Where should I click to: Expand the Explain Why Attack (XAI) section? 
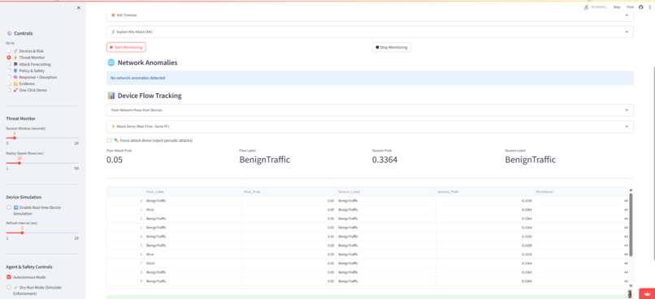point(370,32)
